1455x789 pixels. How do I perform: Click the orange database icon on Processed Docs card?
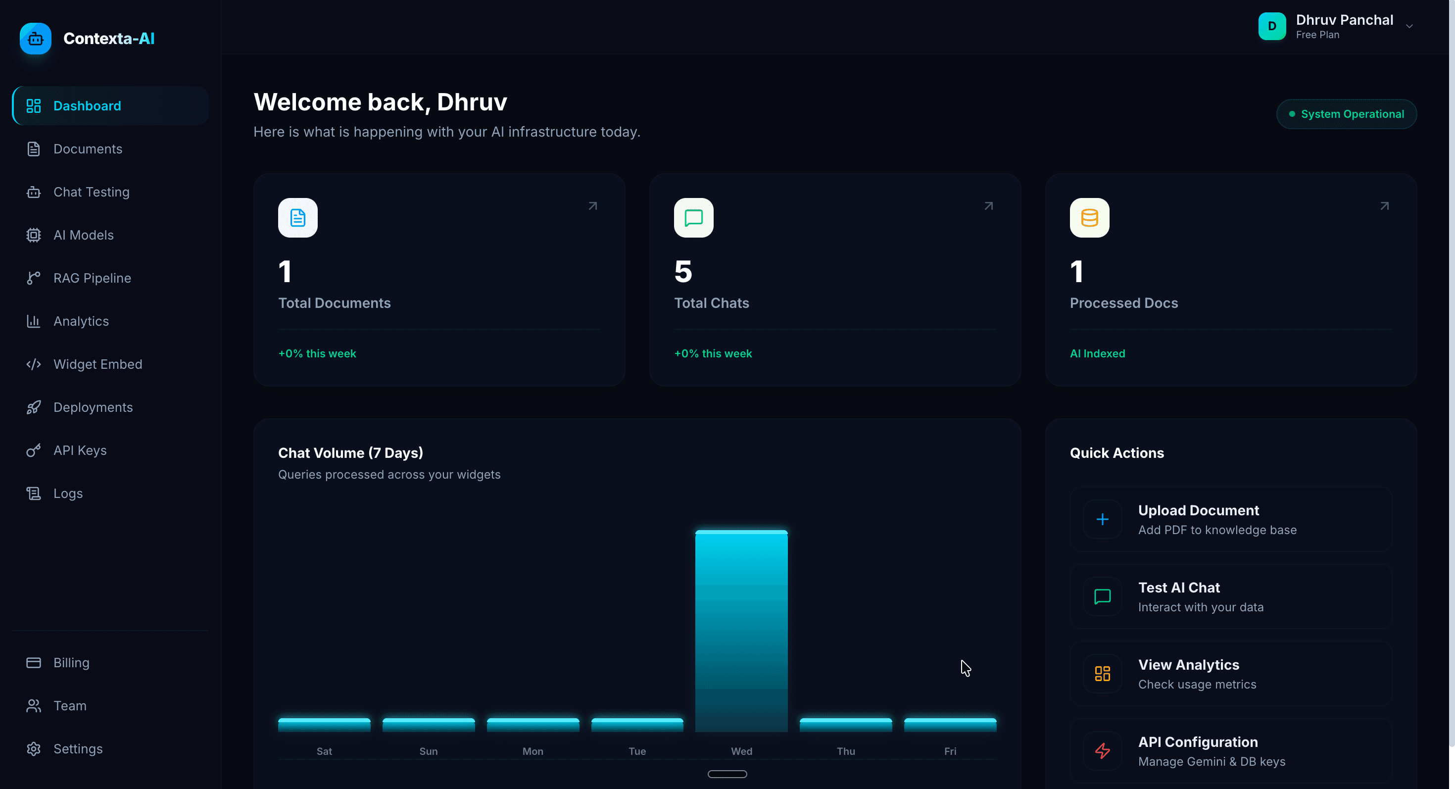click(1090, 217)
